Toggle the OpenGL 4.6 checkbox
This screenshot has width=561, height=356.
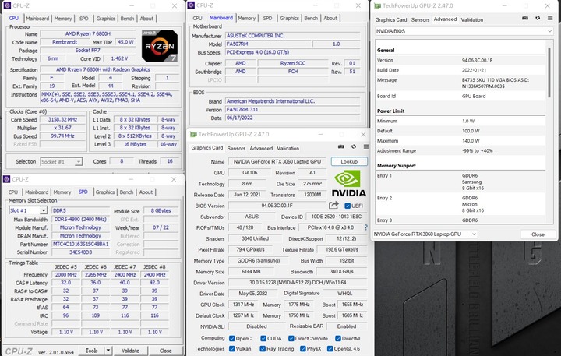point(330,348)
